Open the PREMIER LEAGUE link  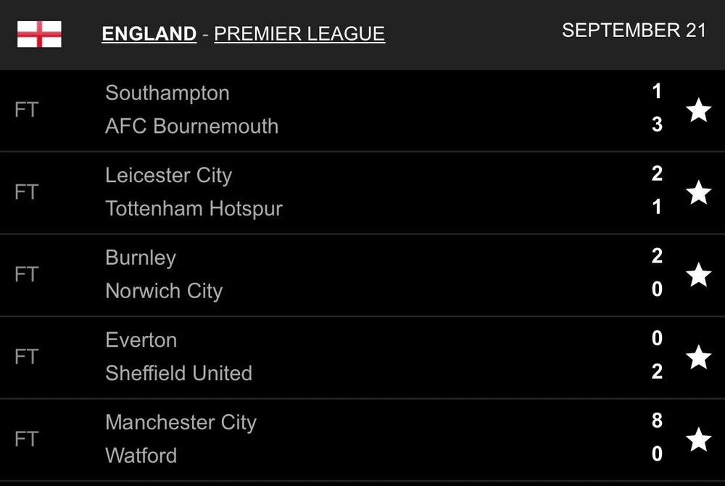(x=299, y=33)
